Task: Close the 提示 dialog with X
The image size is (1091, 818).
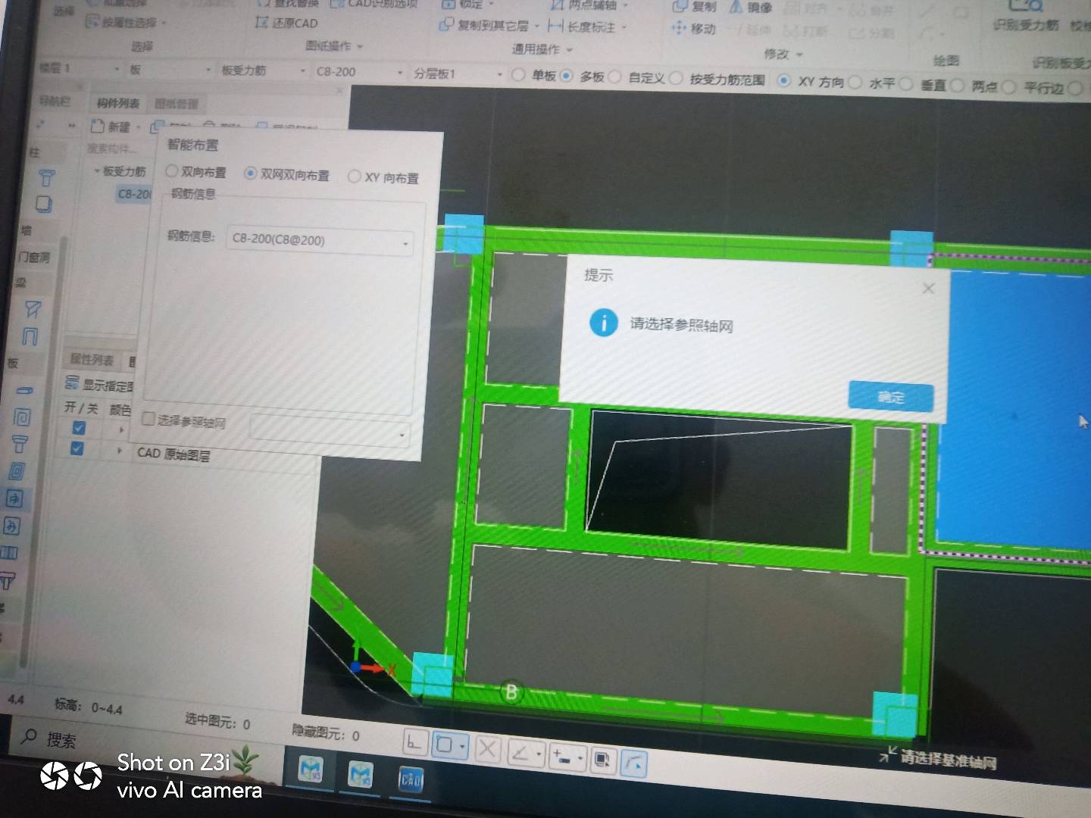Action: pos(928,288)
